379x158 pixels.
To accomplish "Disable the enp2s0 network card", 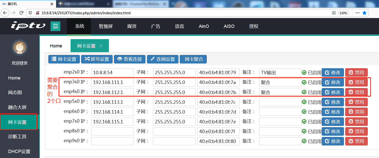I will tap(356, 72).
